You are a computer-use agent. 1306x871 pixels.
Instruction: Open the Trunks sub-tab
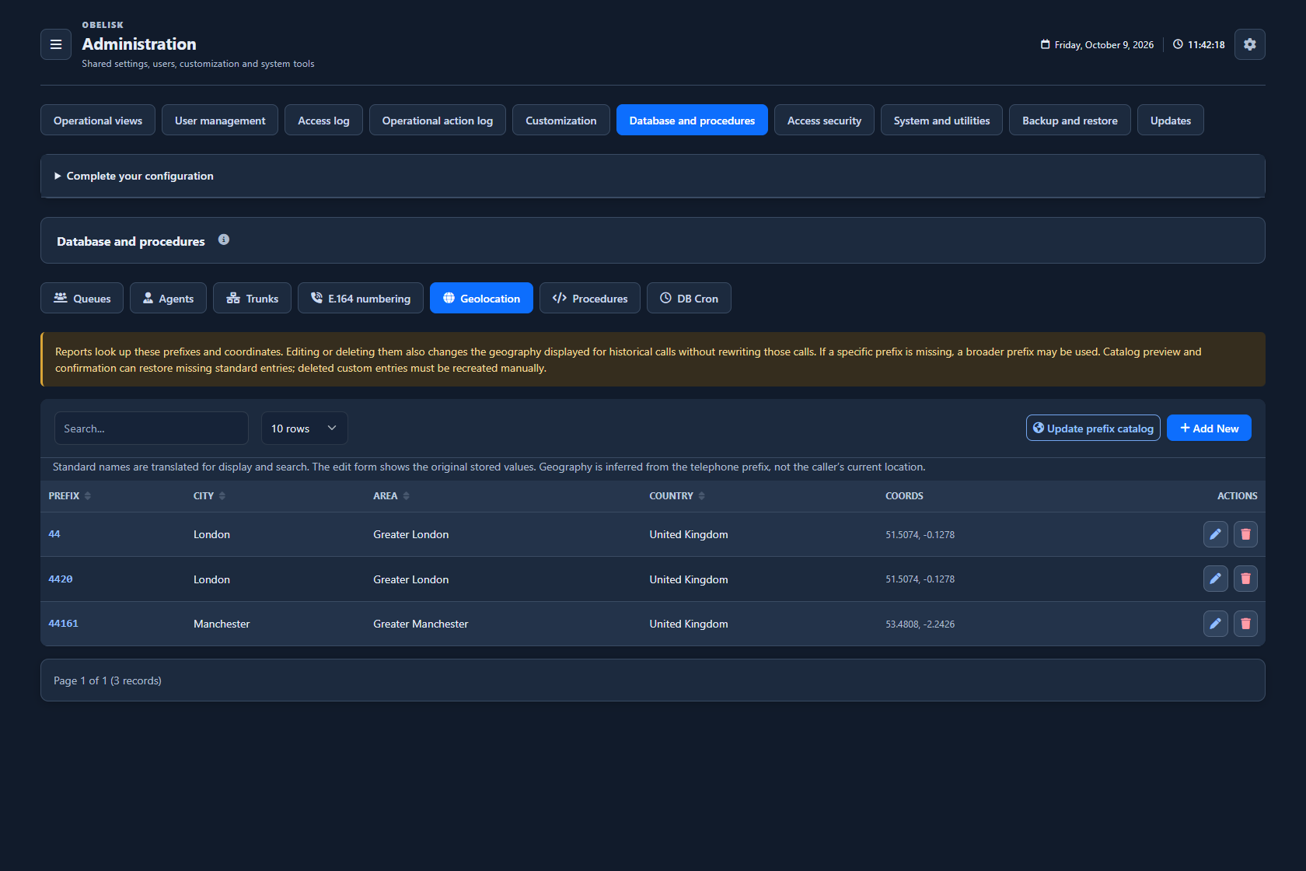point(252,298)
